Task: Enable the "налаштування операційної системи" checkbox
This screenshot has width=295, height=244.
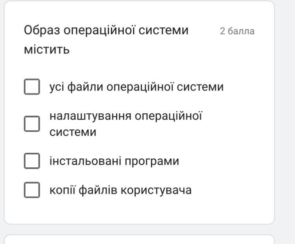Action: coord(32,124)
